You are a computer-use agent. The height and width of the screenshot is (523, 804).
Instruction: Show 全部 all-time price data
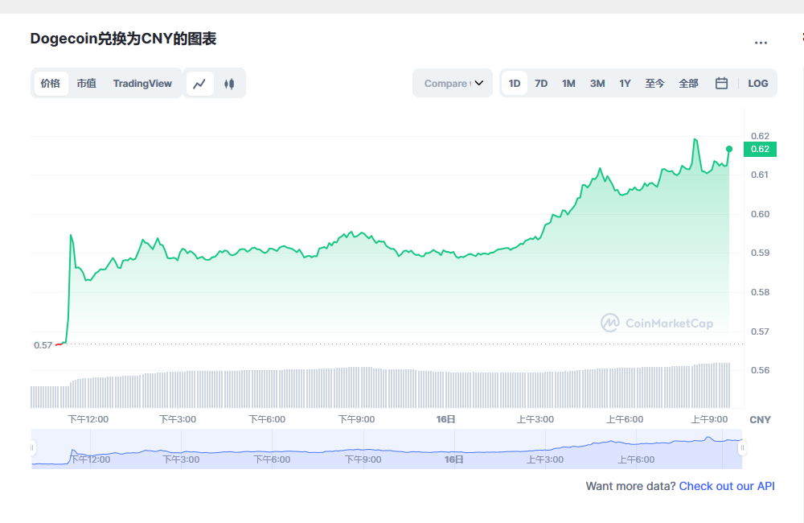(688, 84)
